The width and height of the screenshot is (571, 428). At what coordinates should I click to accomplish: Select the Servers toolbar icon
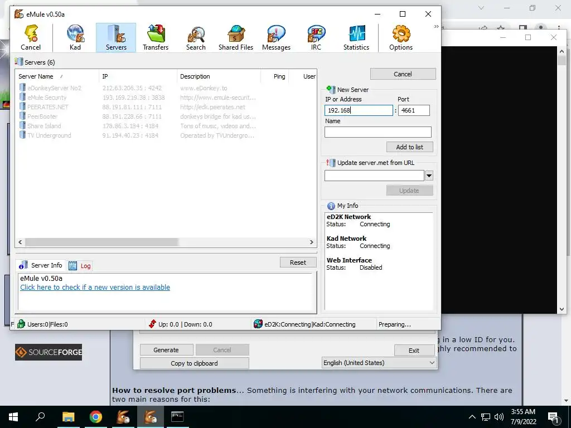pos(116,37)
